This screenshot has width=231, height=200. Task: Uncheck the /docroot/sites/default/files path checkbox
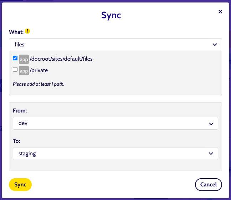coord(15,58)
